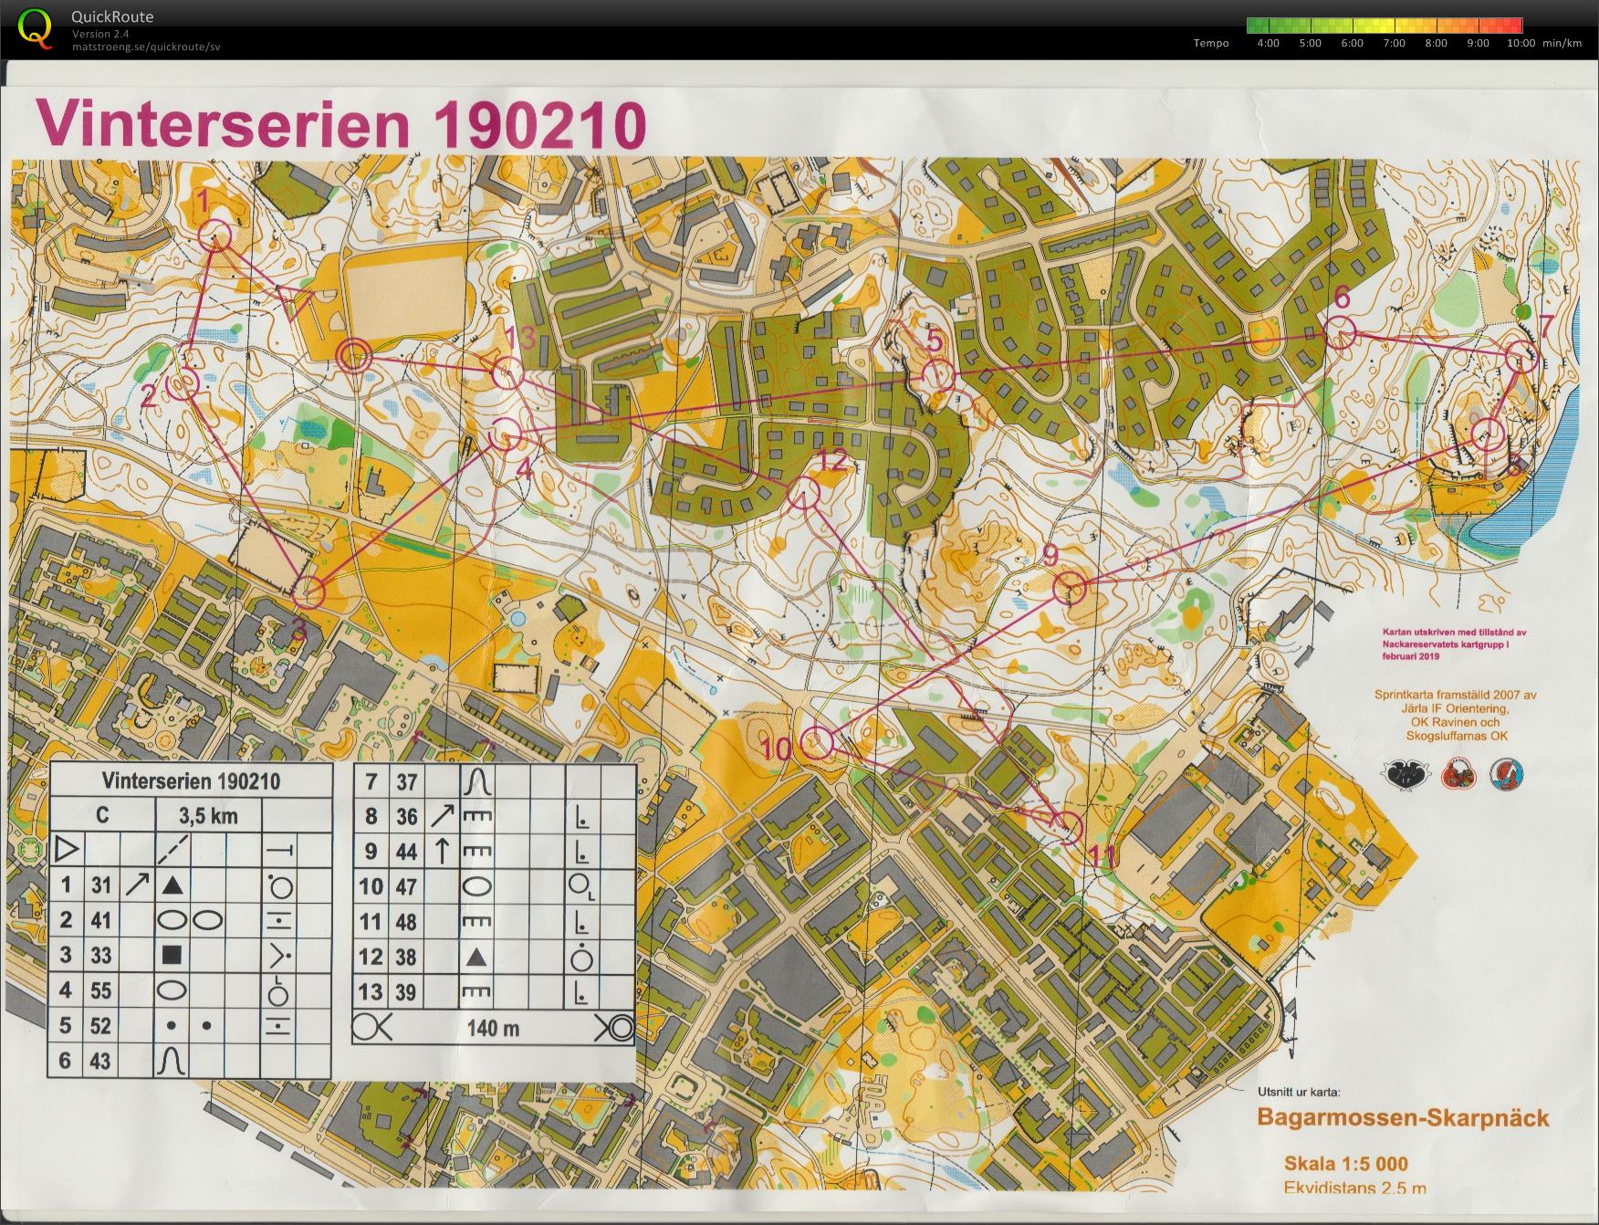
Task: Click the middle red club logo
Action: point(1458,774)
